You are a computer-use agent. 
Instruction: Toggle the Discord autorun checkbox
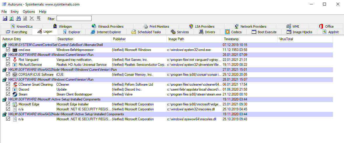(x=8, y=89)
